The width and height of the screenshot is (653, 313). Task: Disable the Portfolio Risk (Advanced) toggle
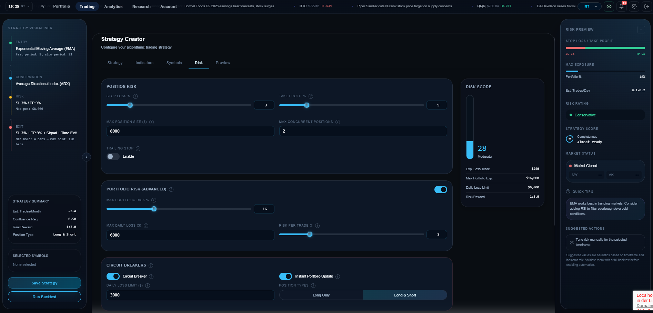point(441,190)
